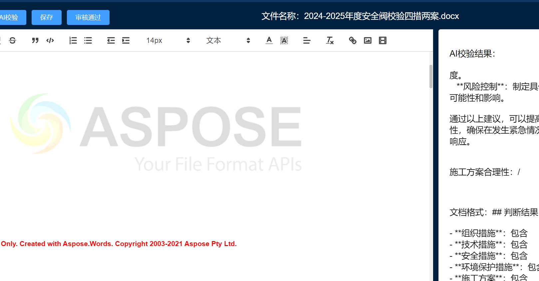Insert an image
Image resolution: width=539 pixels, height=281 pixels.
(x=368, y=41)
